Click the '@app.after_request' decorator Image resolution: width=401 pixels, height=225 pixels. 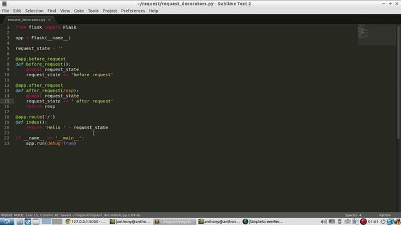point(39,85)
